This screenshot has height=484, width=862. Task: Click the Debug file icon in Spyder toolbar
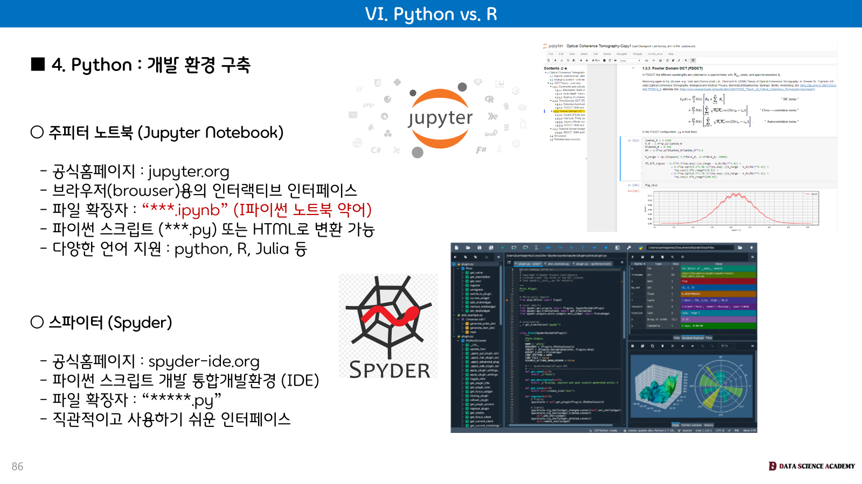coord(548,247)
